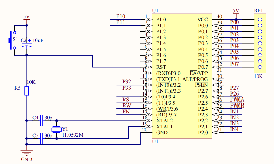Viewport: 274px width, 164px height.
Task: Click the GND ground symbol
Action: pos(27,153)
